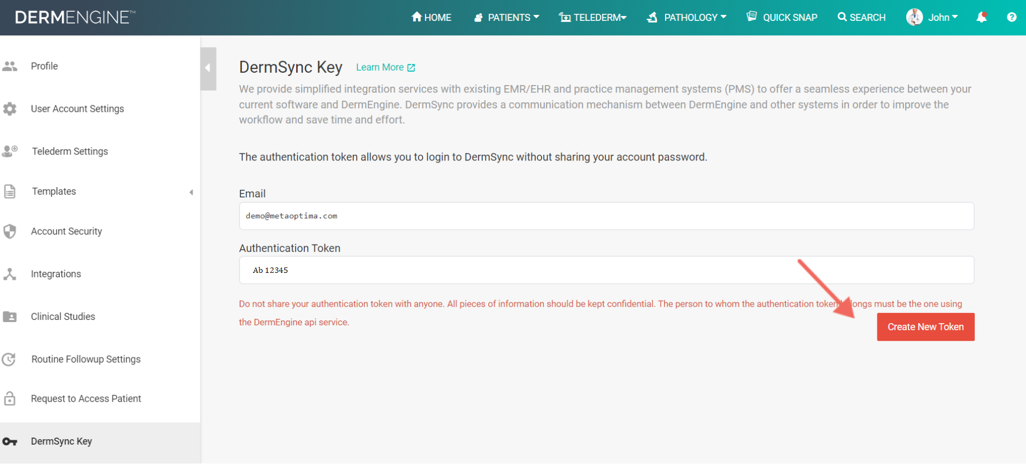Screen dimensions: 1026x466
Task: Open Quick Snap from the navbar
Action: (782, 17)
